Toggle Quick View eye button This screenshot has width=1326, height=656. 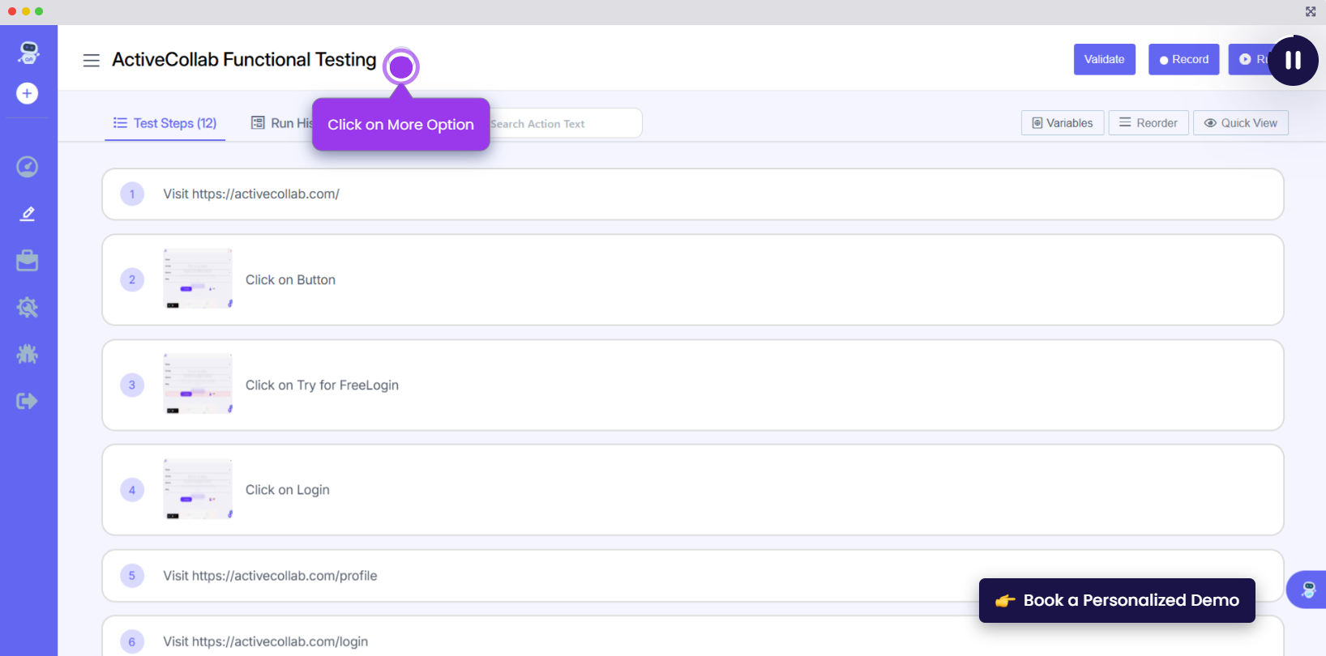[1240, 123]
